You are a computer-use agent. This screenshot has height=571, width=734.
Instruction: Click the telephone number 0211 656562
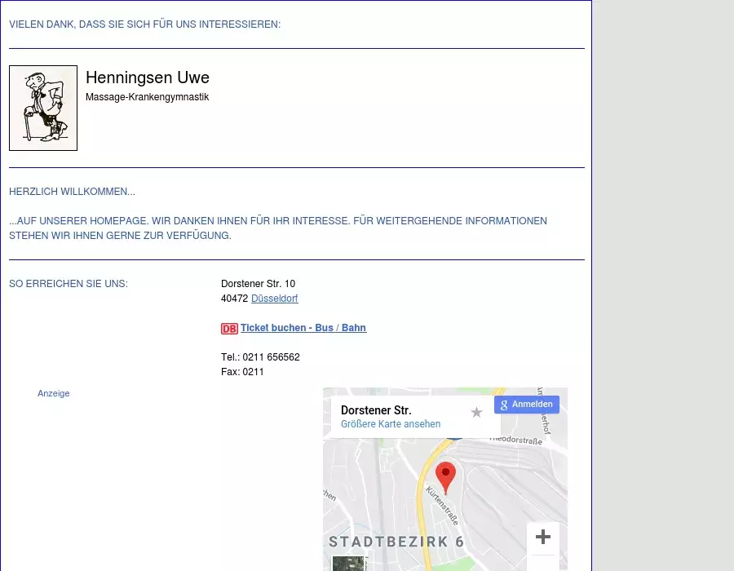point(271,357)
